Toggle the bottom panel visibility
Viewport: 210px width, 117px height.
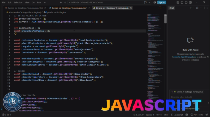pos(186,2)
